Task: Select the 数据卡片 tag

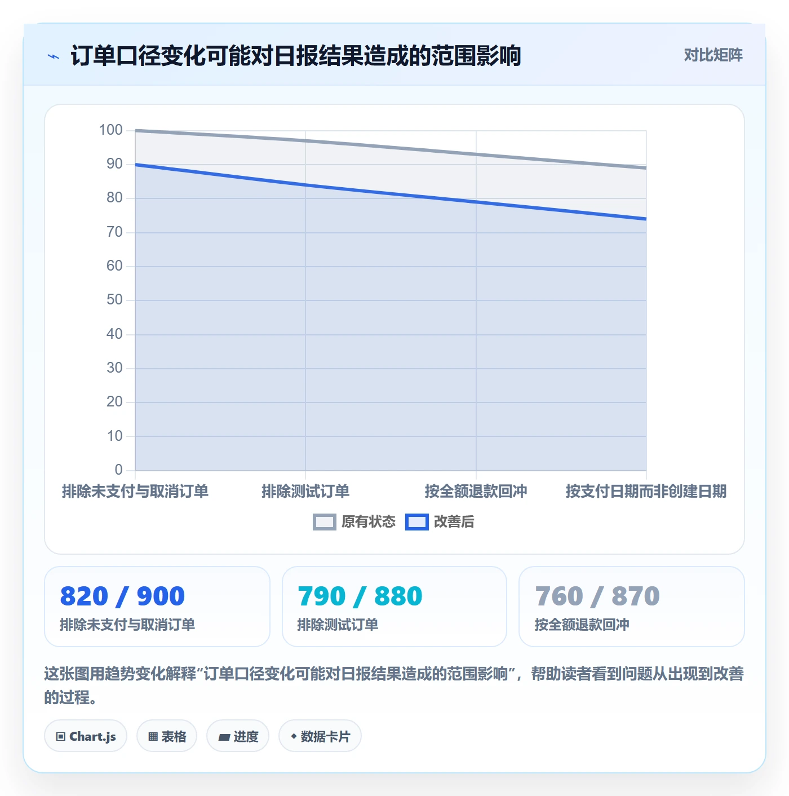Action: (320, 736)
